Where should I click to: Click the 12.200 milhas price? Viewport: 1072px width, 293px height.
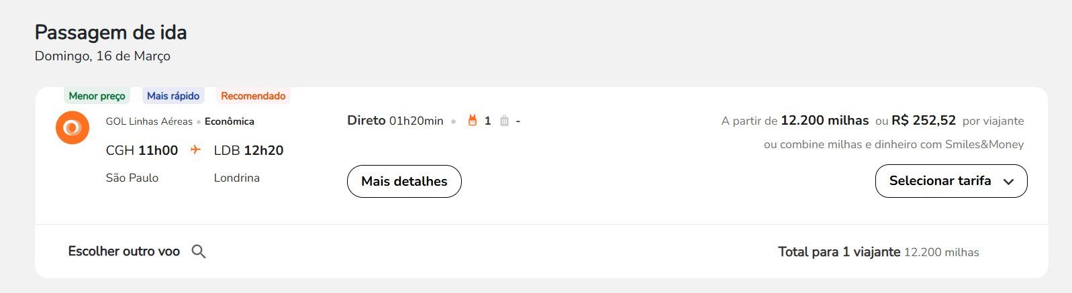825,121
